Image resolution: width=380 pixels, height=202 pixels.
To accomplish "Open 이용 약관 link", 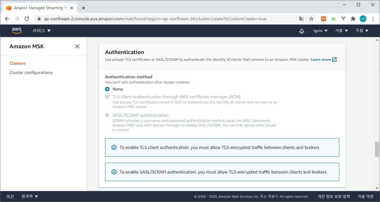I will [x=366, y=196].
